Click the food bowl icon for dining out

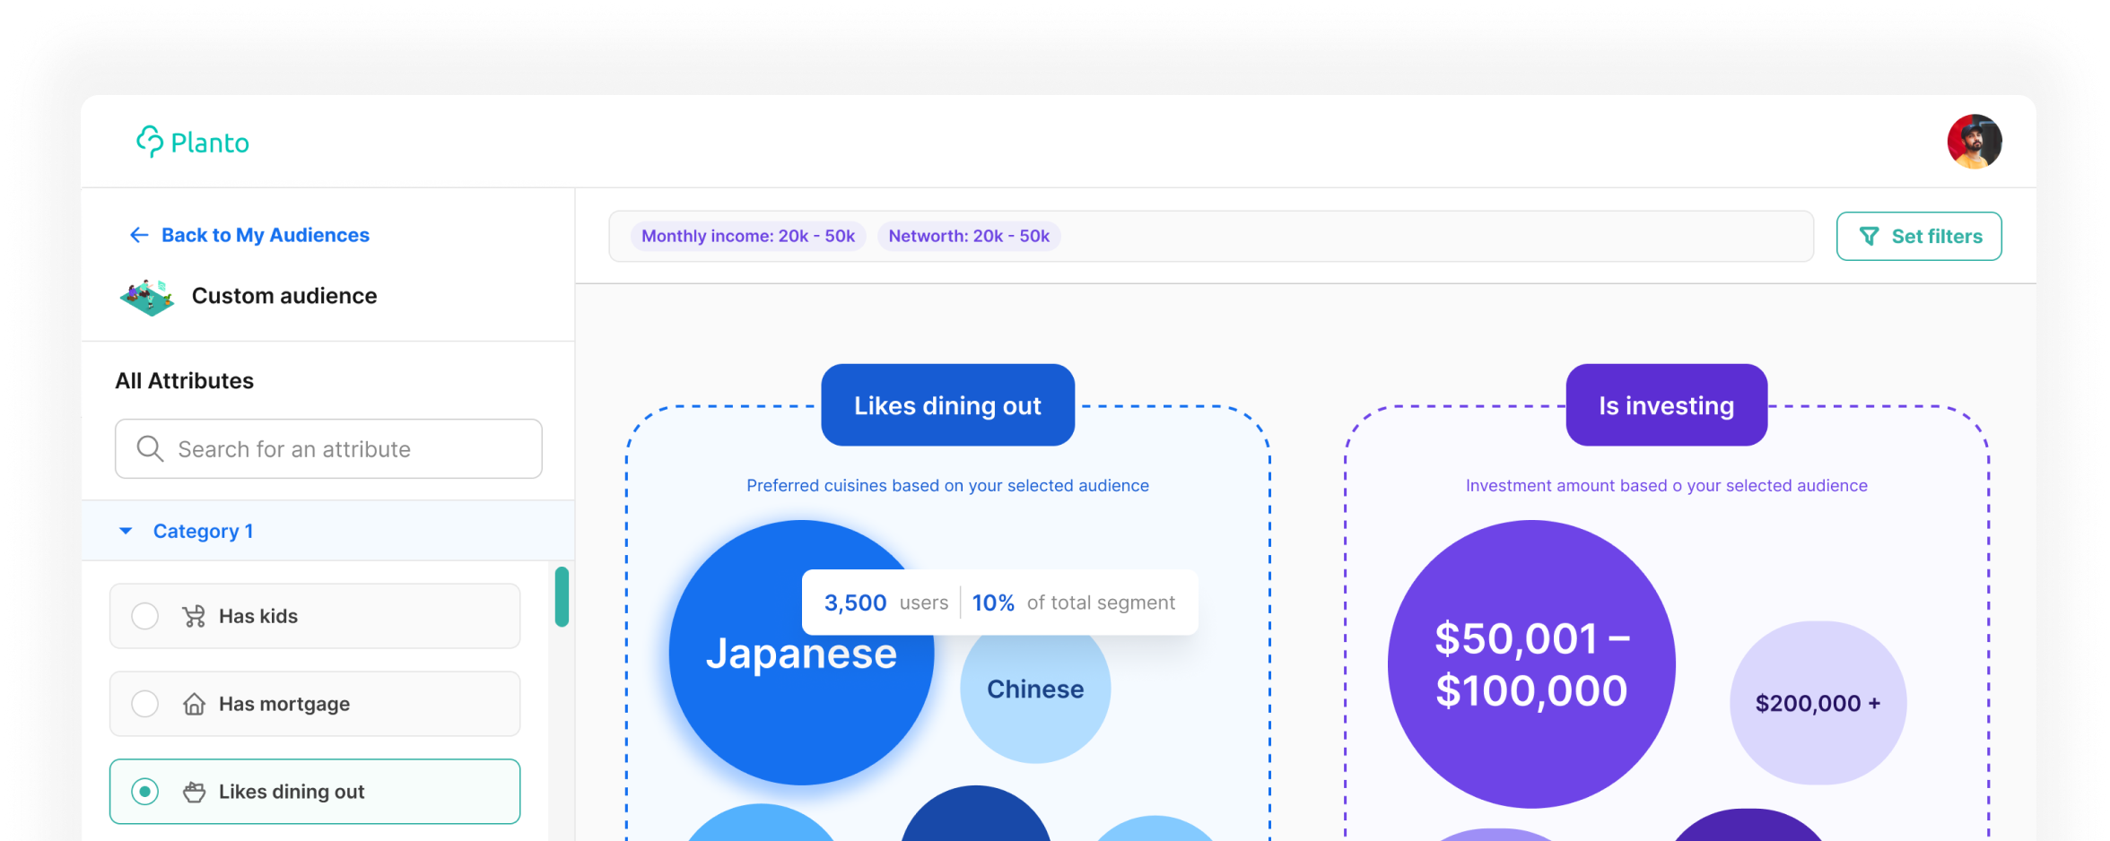coord(194,793)
